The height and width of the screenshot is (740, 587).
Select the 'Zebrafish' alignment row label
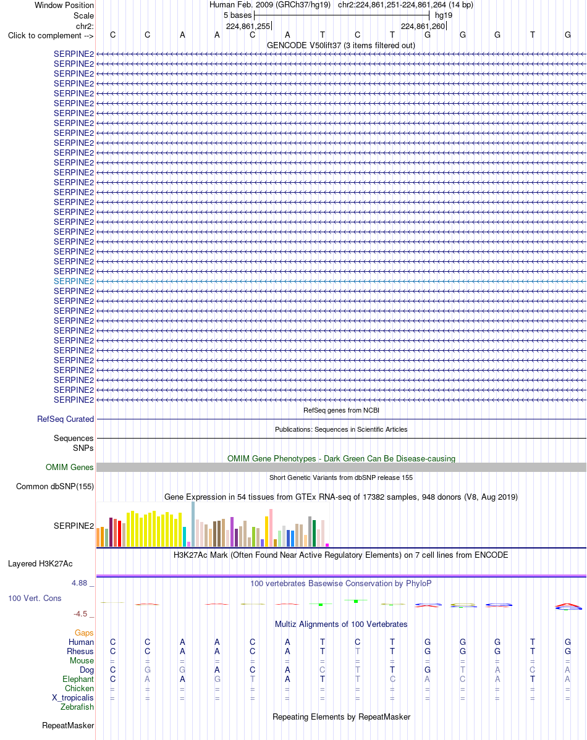click(x=77, y=707)
